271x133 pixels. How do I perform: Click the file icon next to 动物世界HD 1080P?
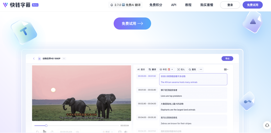[x=39, y=58]
